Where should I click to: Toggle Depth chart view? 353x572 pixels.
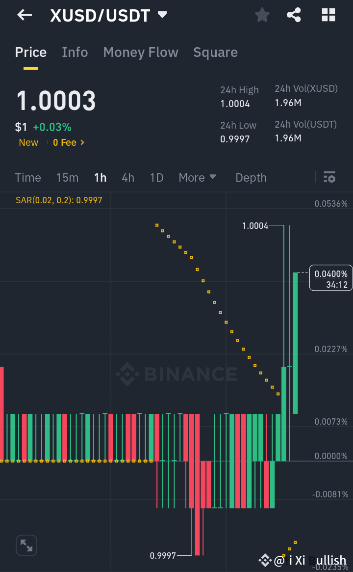click(x=251, y=177)
